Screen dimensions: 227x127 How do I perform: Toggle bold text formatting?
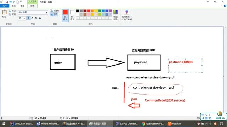(28, 18)
